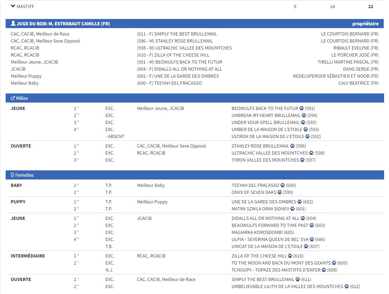
Task: Open (604 - F) DIDALLS ALL OR NOTHING AT ALL summary entry
Action: point(179,69)
